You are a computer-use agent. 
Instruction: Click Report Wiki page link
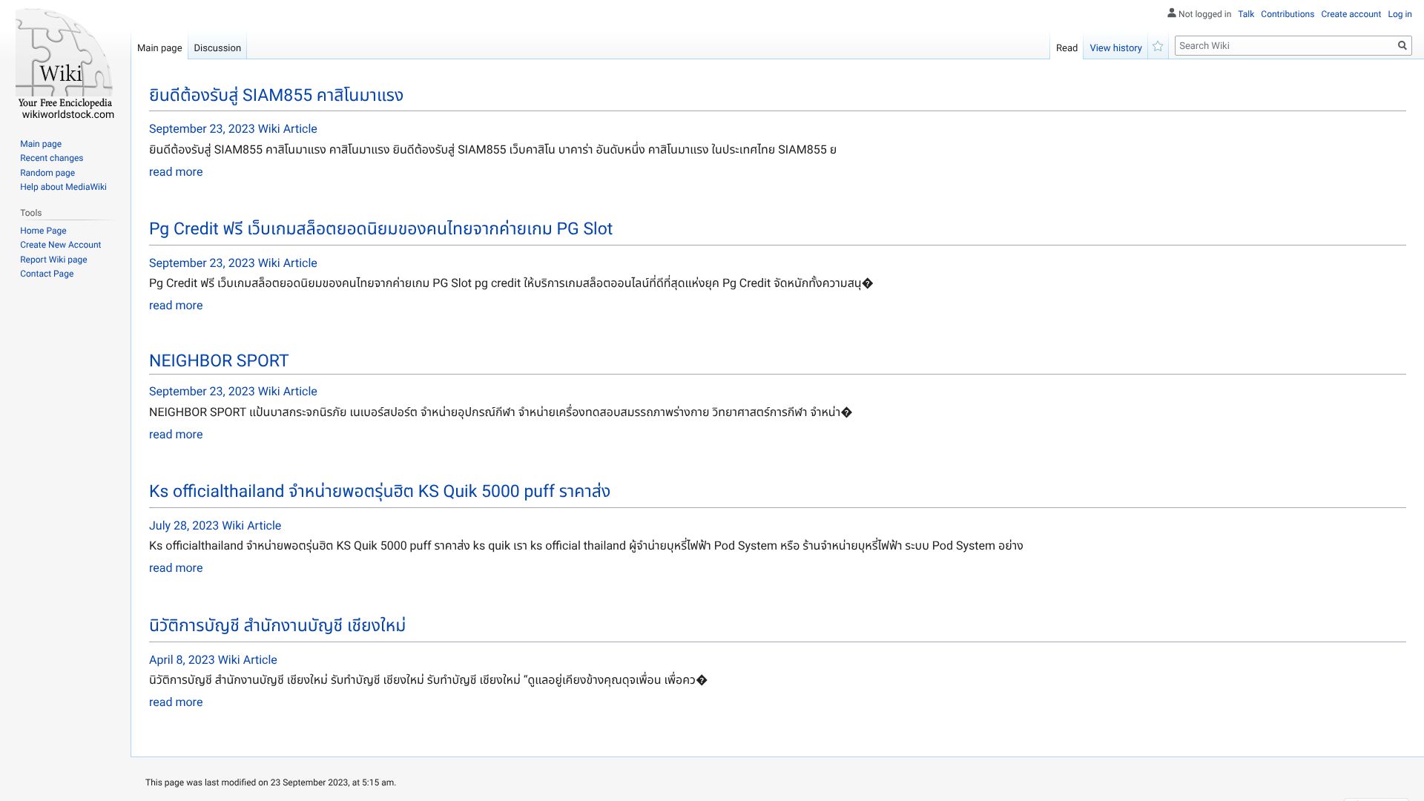pos(53,260)
